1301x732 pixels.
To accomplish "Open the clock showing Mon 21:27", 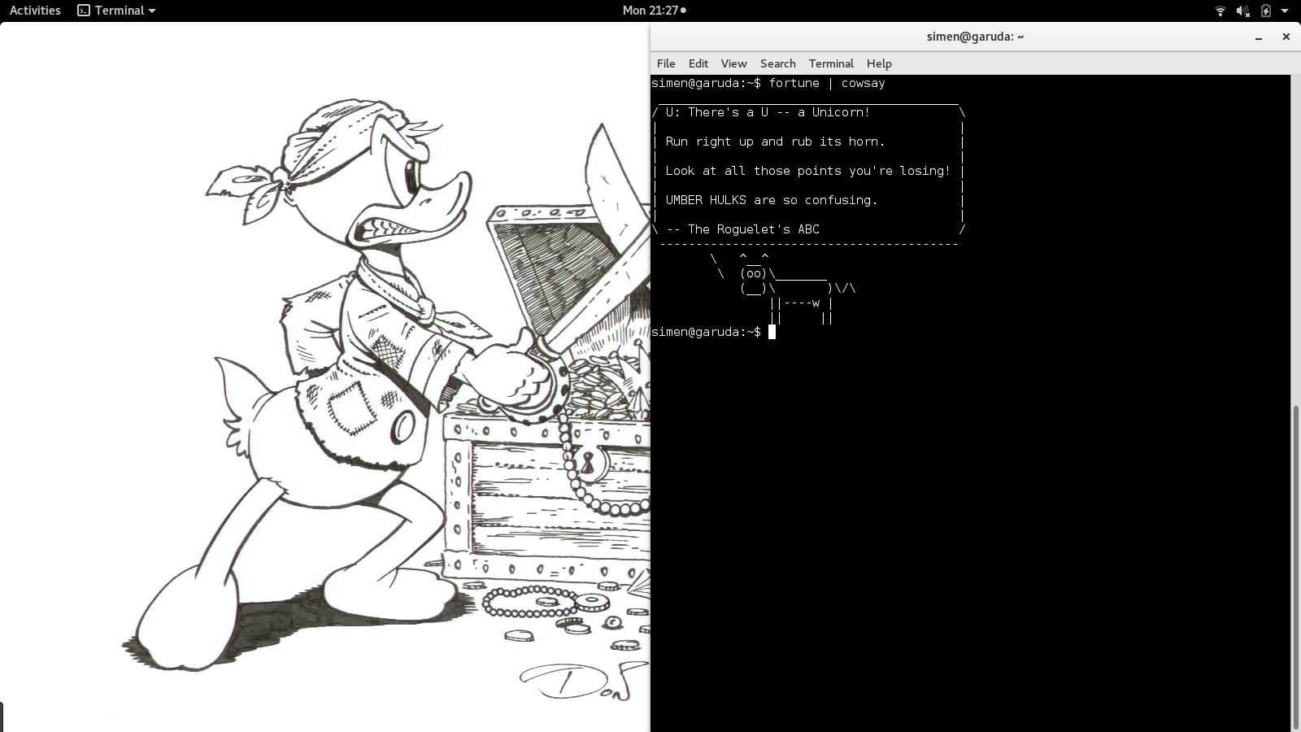I will point(654,11).
